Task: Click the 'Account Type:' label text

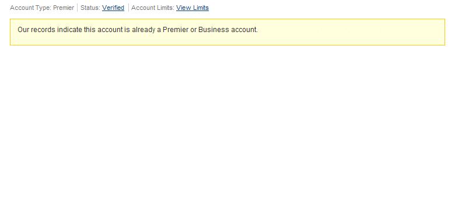Action: (30, 8)
